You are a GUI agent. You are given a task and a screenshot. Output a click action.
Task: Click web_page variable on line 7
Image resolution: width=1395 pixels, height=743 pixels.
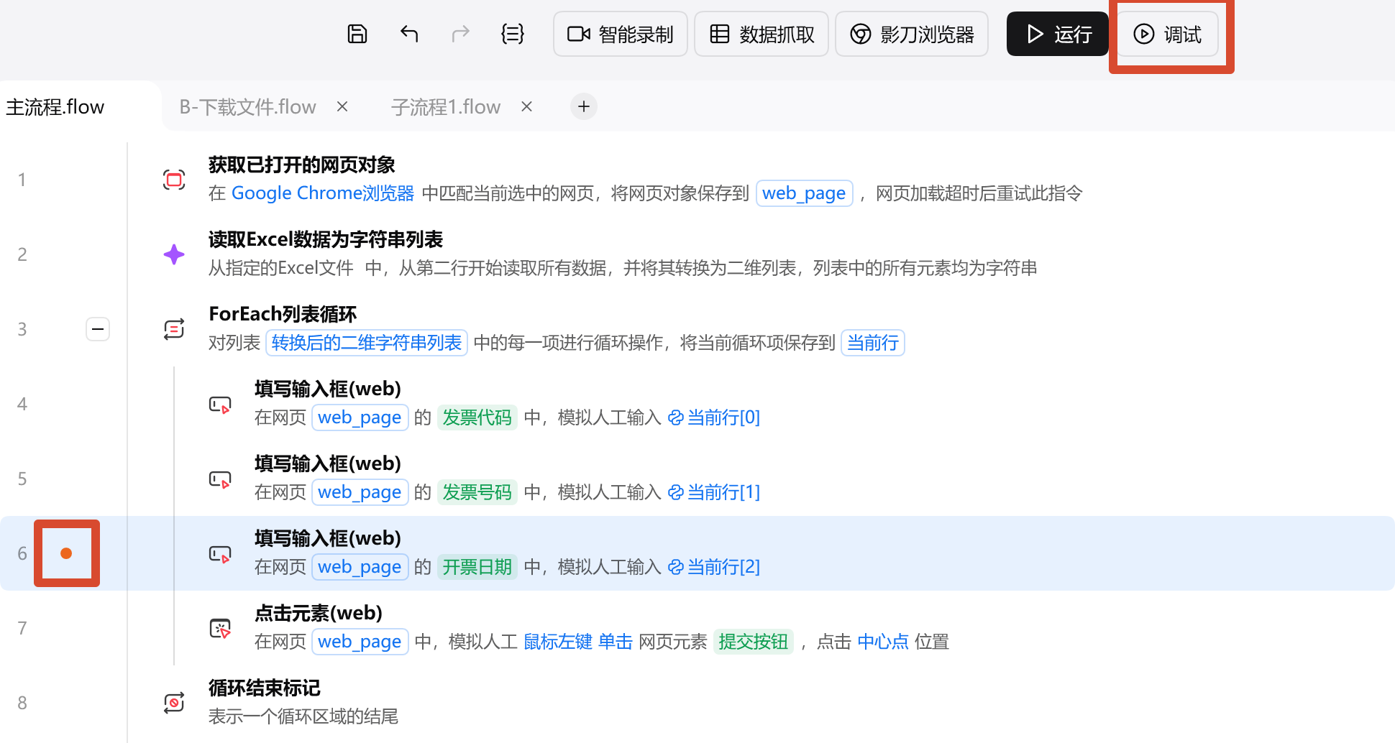(x=360, y=642)
